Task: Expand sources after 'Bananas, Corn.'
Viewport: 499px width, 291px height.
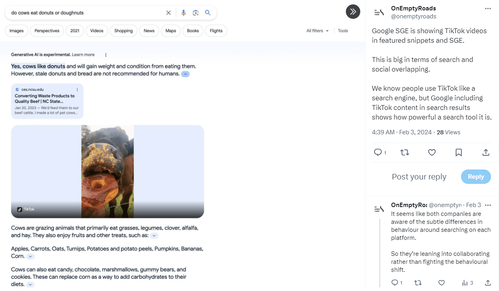Action: 30,256
